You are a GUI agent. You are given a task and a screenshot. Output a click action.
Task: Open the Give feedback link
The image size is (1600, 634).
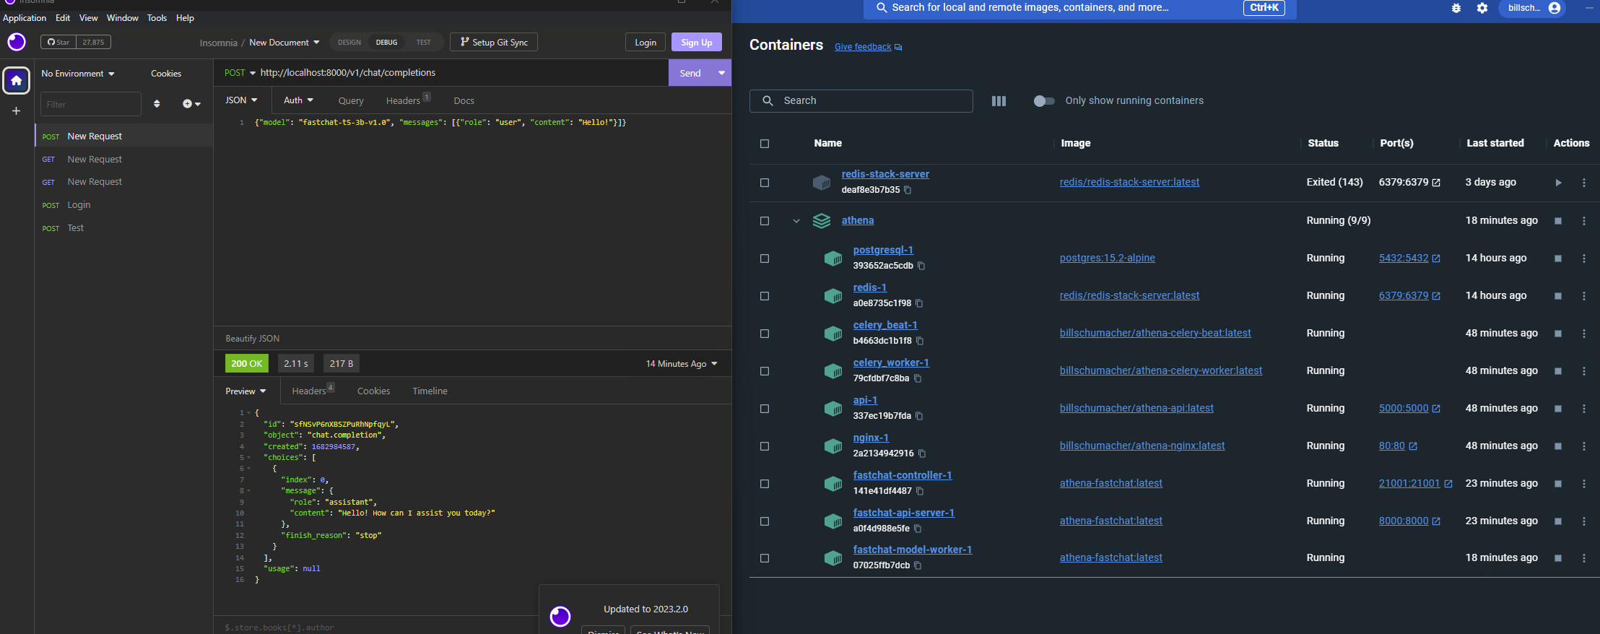point(863,47)
